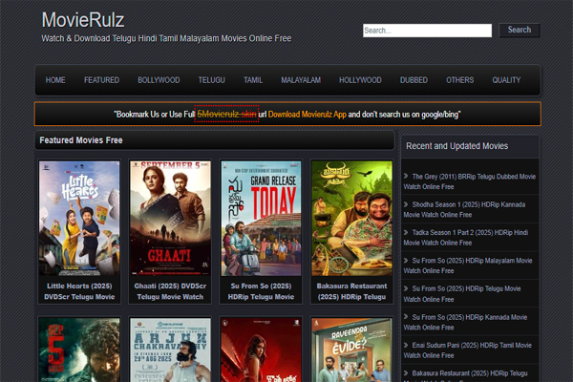
Task: Open the DUBBED menu item
Action: [414, 80]
